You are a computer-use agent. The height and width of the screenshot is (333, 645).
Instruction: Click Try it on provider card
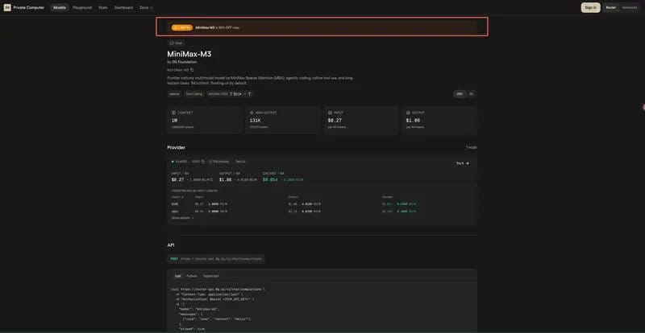coord(462,163)
